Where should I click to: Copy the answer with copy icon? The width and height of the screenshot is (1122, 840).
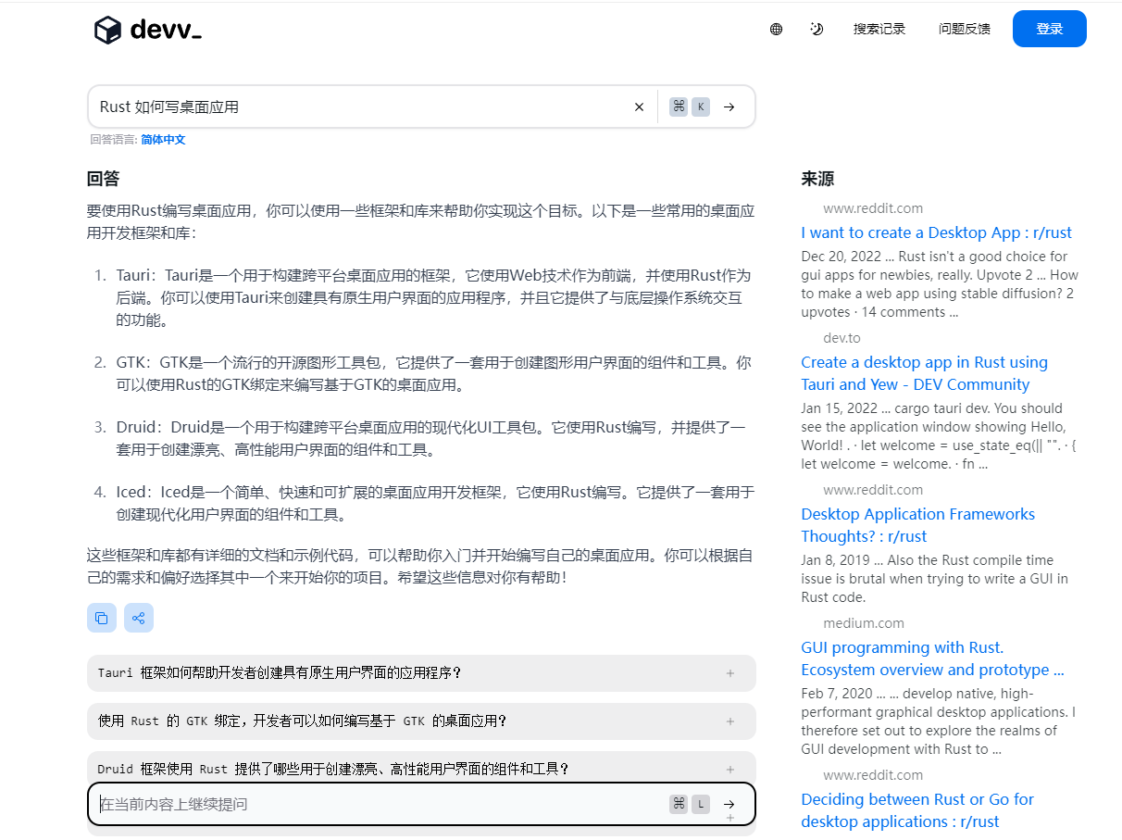click(102, 618)
